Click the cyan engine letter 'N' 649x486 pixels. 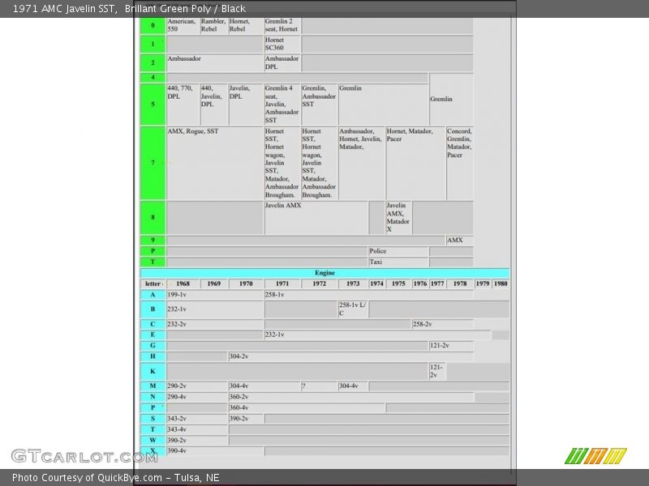[x=153, y=397]
